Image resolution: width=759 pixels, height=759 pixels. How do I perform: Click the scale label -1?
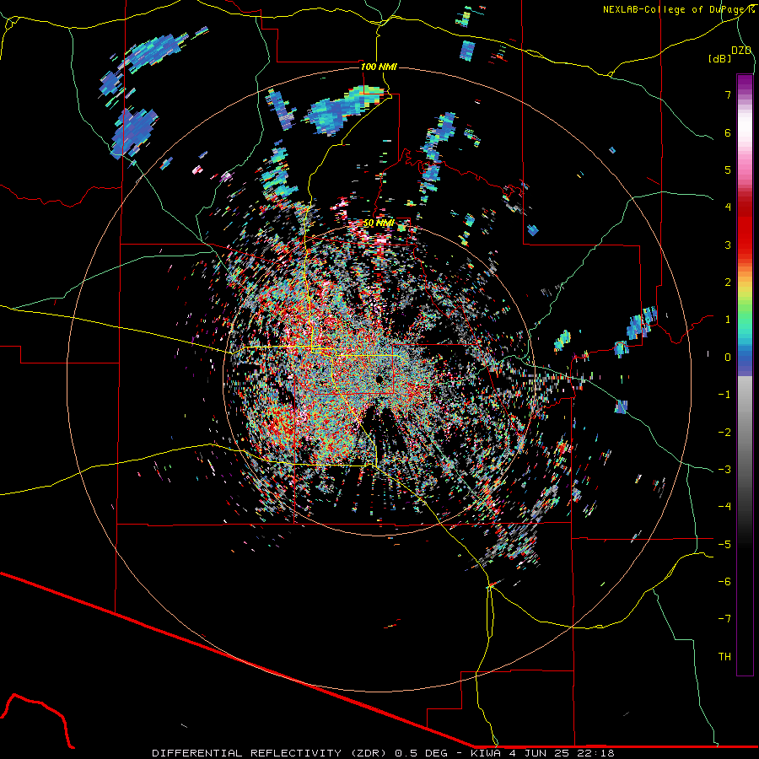[x=724, y=395]
